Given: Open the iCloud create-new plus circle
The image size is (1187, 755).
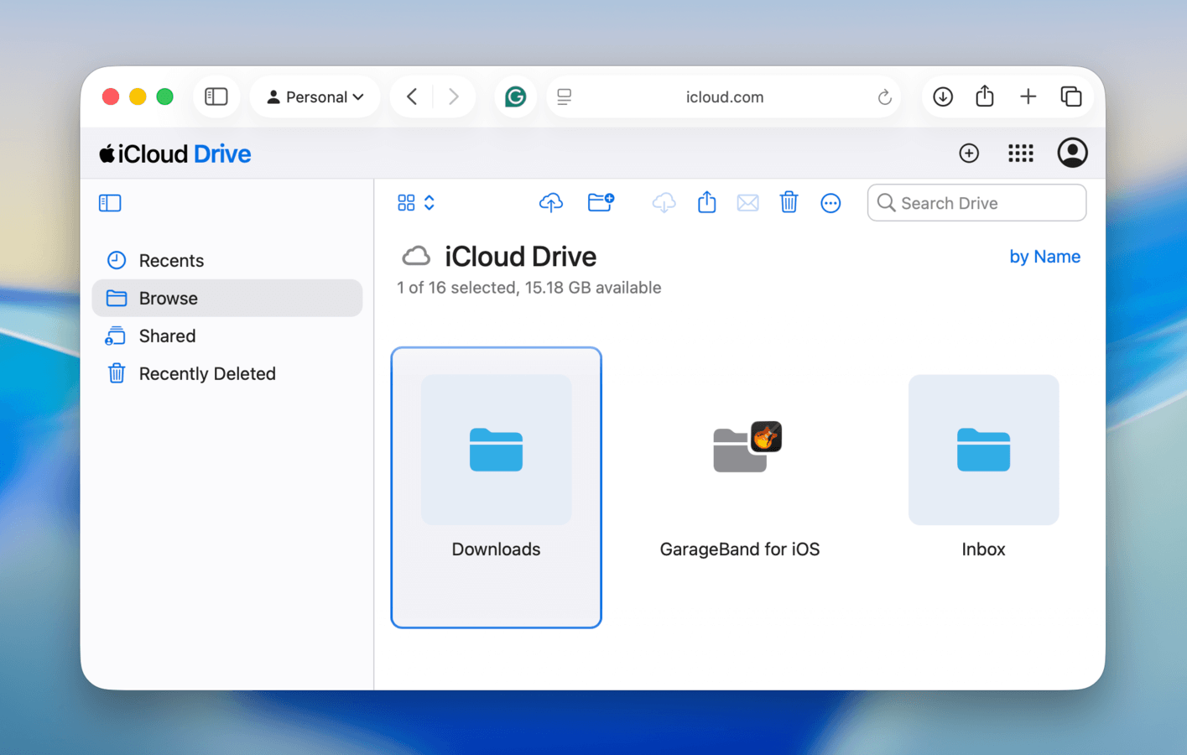Looking at the screenshot, I should pos(969,153).
